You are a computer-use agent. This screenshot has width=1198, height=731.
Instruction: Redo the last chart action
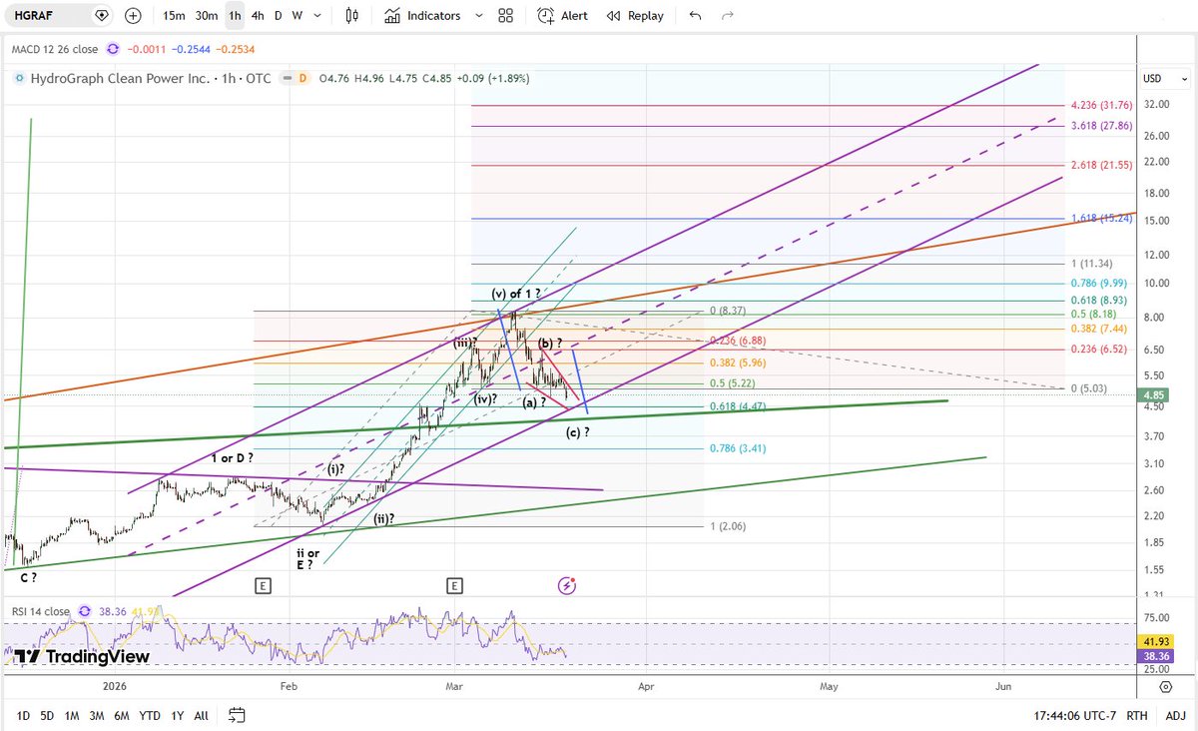[x=728, y=16]
